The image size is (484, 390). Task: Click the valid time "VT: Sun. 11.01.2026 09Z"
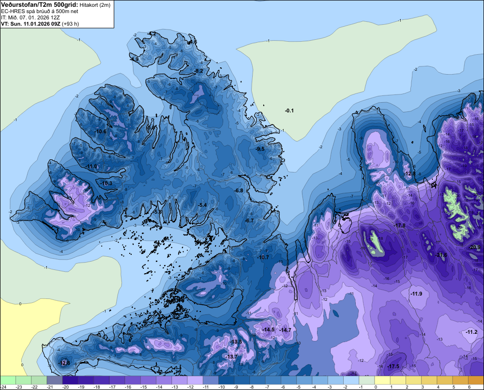click(x=30, y=24)
